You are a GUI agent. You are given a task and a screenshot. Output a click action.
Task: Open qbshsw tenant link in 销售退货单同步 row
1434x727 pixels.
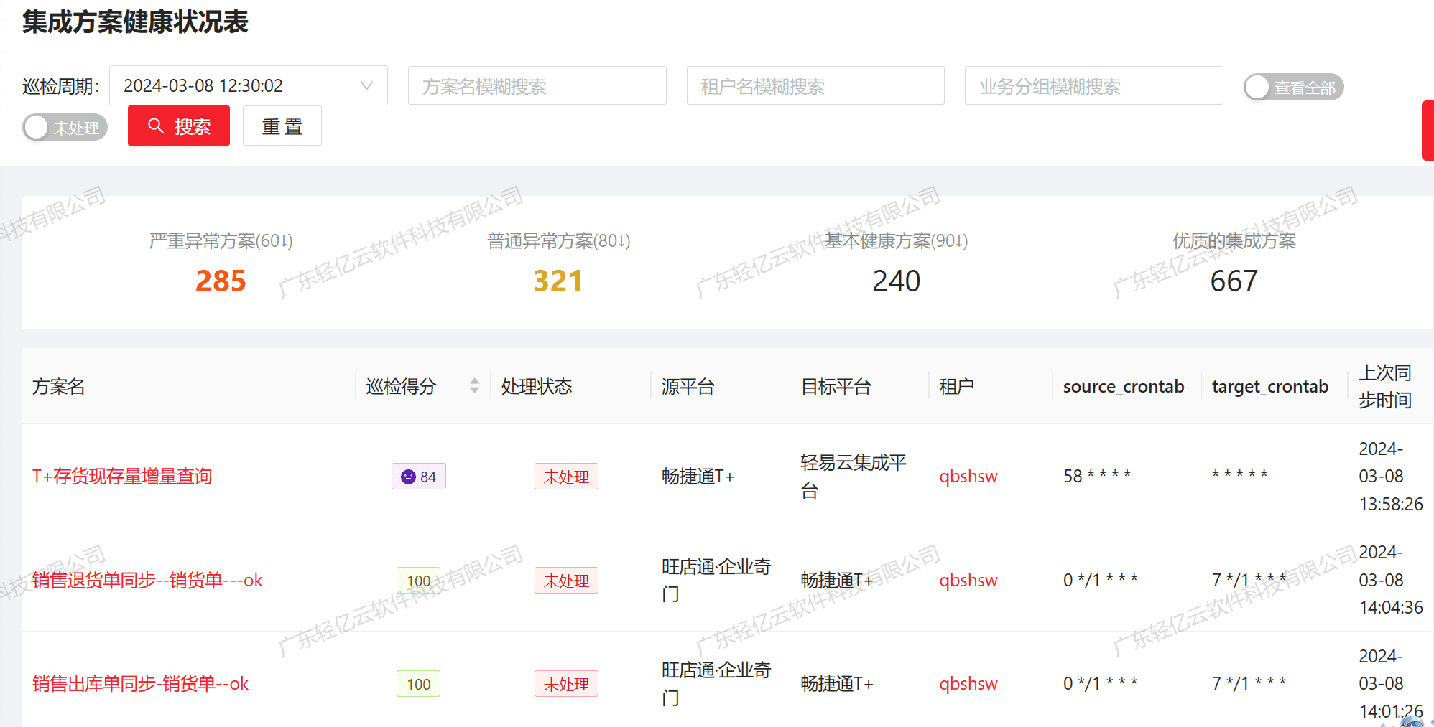(x=968, y=580)
